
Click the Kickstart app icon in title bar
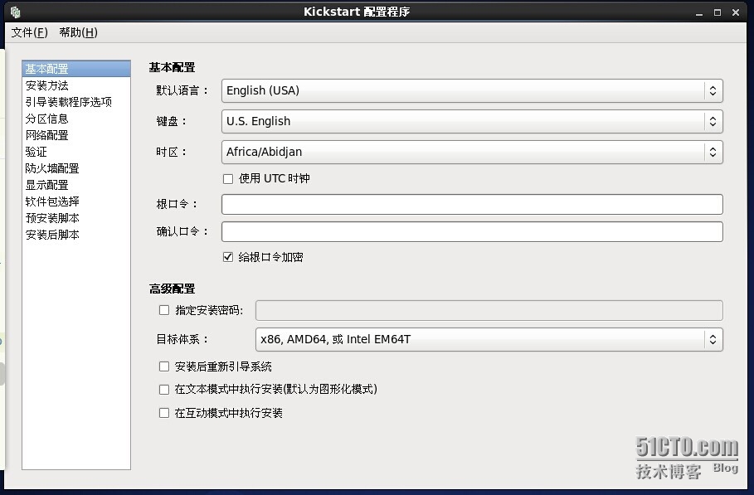tap(16, 12)
